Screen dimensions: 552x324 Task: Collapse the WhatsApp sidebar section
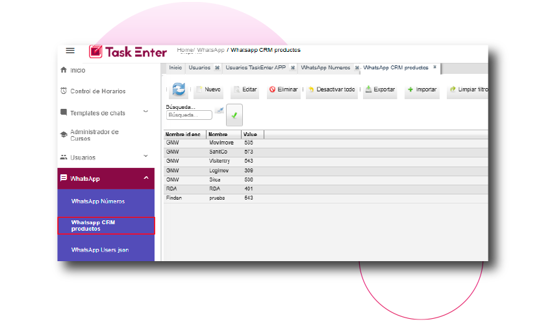pyautogui.click(x=145, y=178)
